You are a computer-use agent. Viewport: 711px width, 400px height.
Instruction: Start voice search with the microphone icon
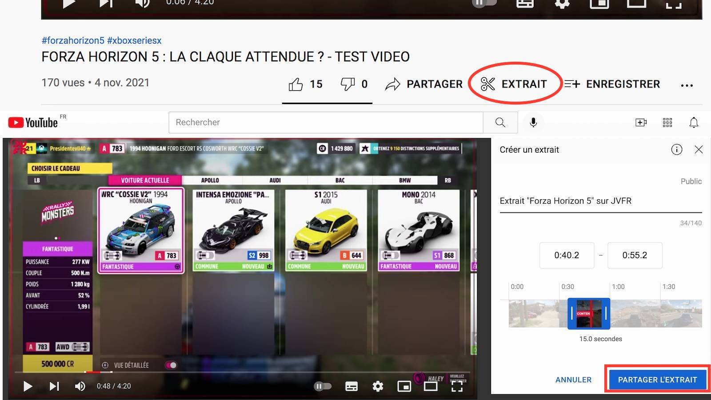tap(533, 122)
